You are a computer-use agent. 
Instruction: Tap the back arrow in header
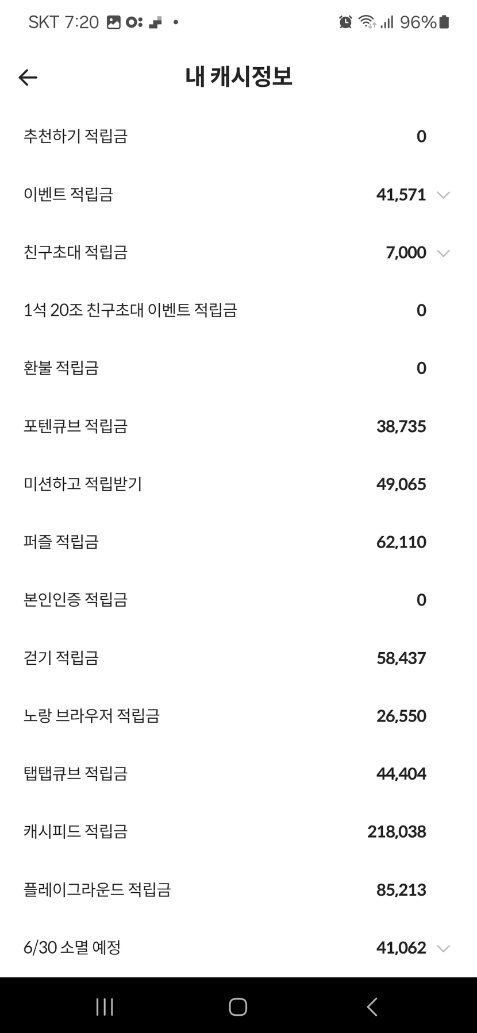pos(28,77)
